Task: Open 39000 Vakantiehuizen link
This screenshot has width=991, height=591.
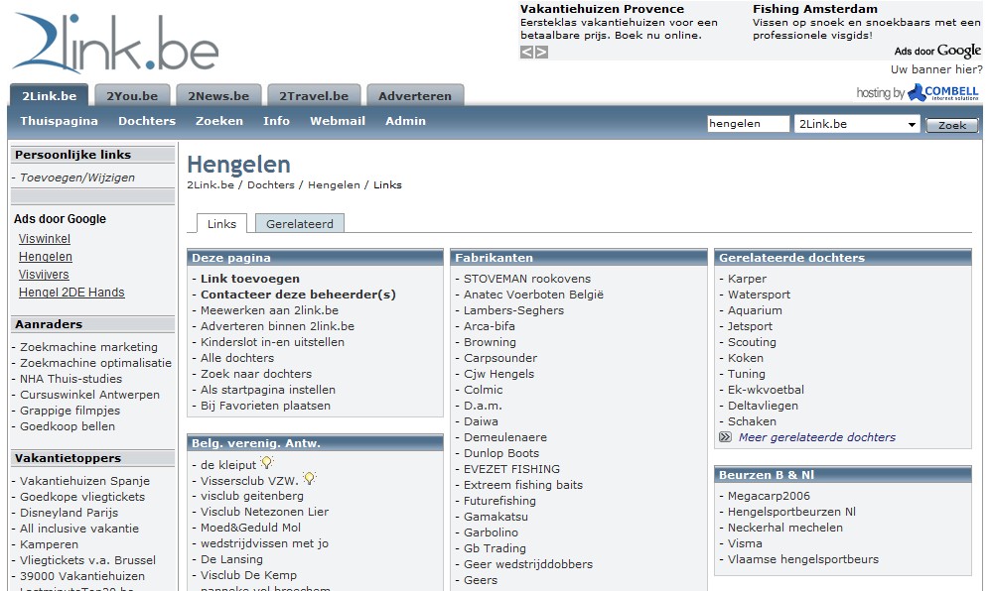Action: pos(82,576)
